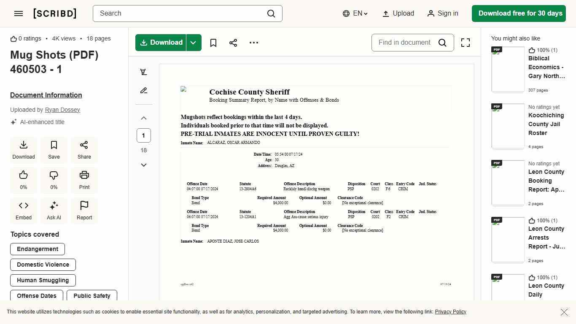This screenshot has height=324, width=576.
Task: Go to next page with down chevron
Action: 144,165
